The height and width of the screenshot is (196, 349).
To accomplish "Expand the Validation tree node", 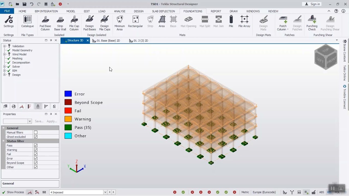I will click(x=4, y=46).
